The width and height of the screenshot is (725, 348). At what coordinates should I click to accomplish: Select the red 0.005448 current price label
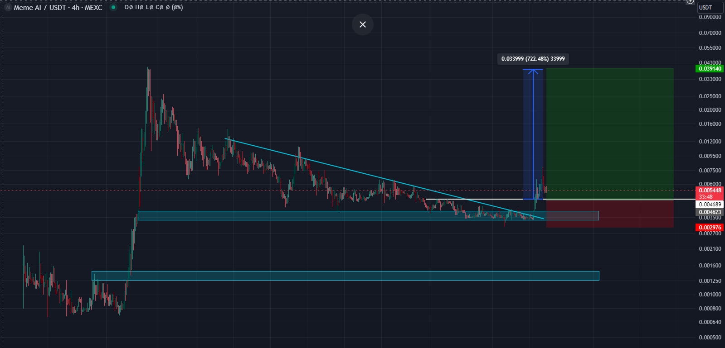[710, 191]
